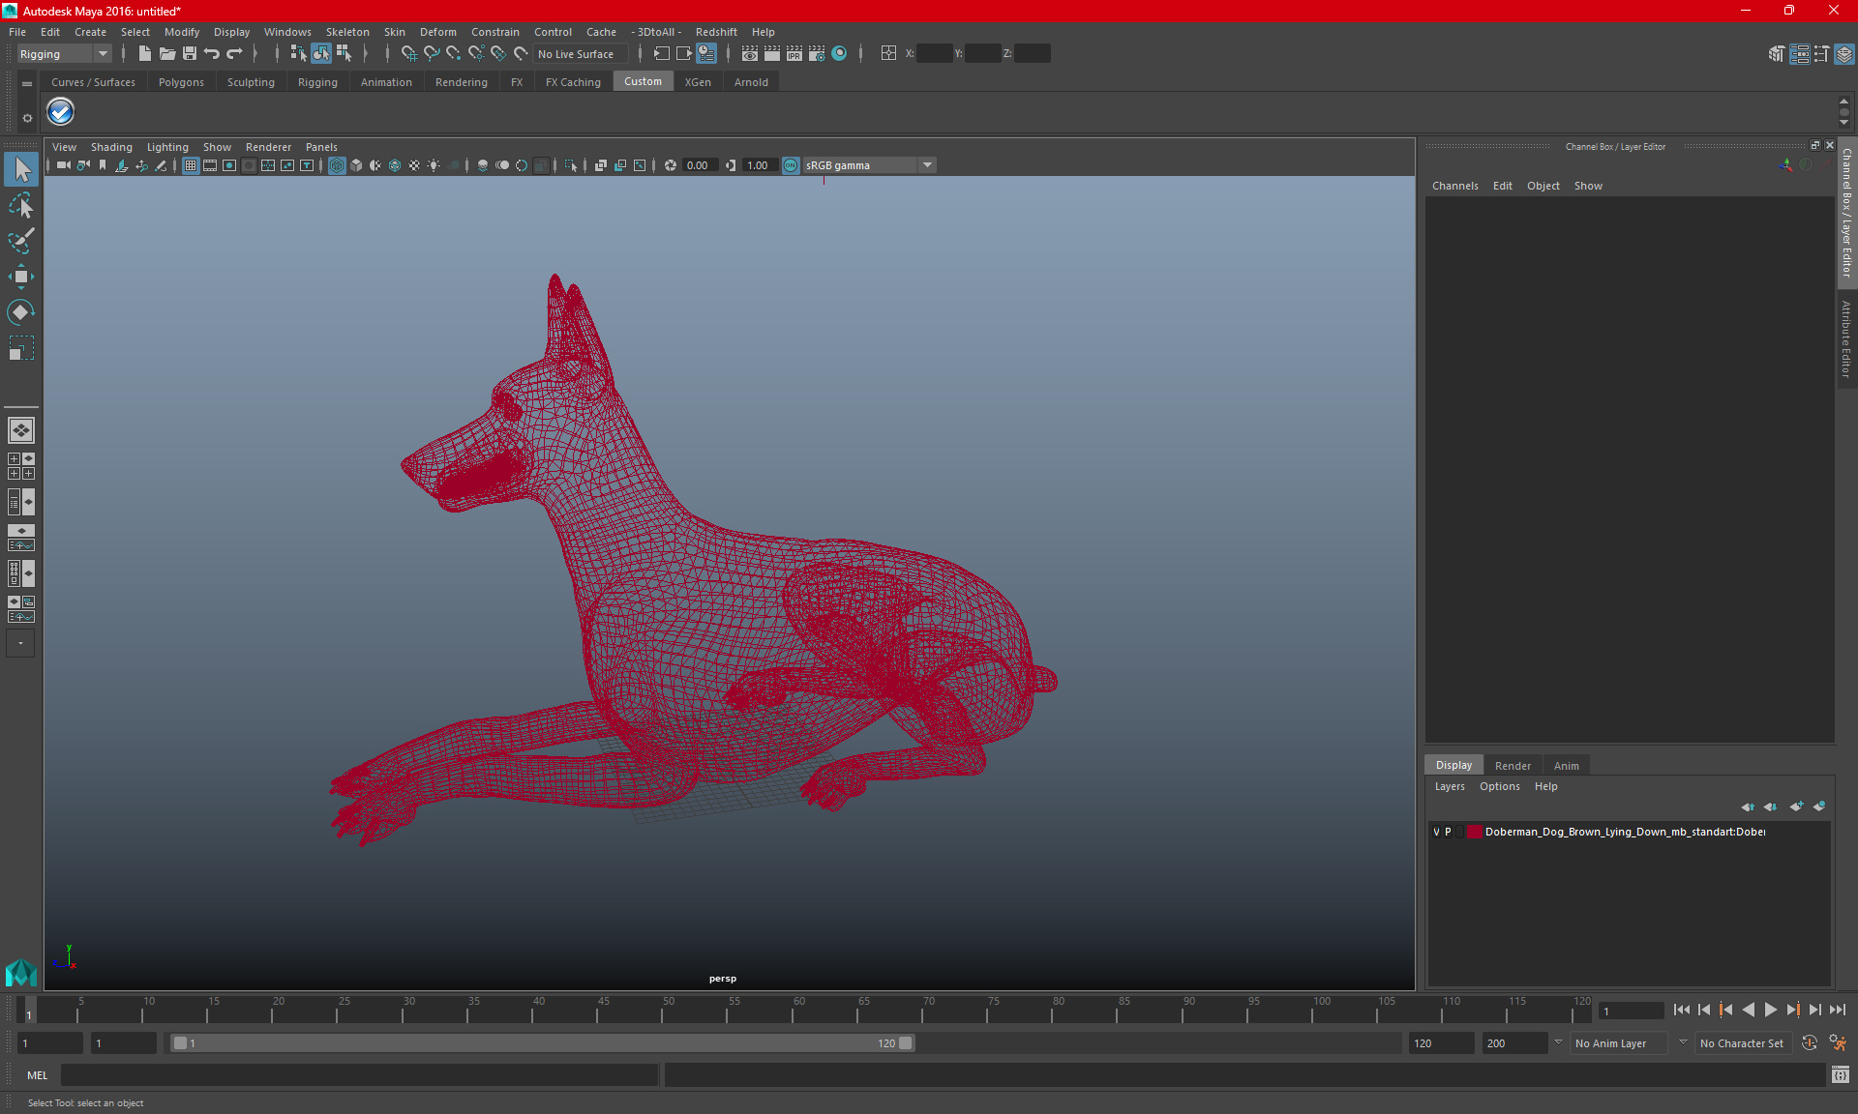Activate the Scale tool
Image resolution: width=1858 pixels, height=1114 pixels.
click(21, 347)
